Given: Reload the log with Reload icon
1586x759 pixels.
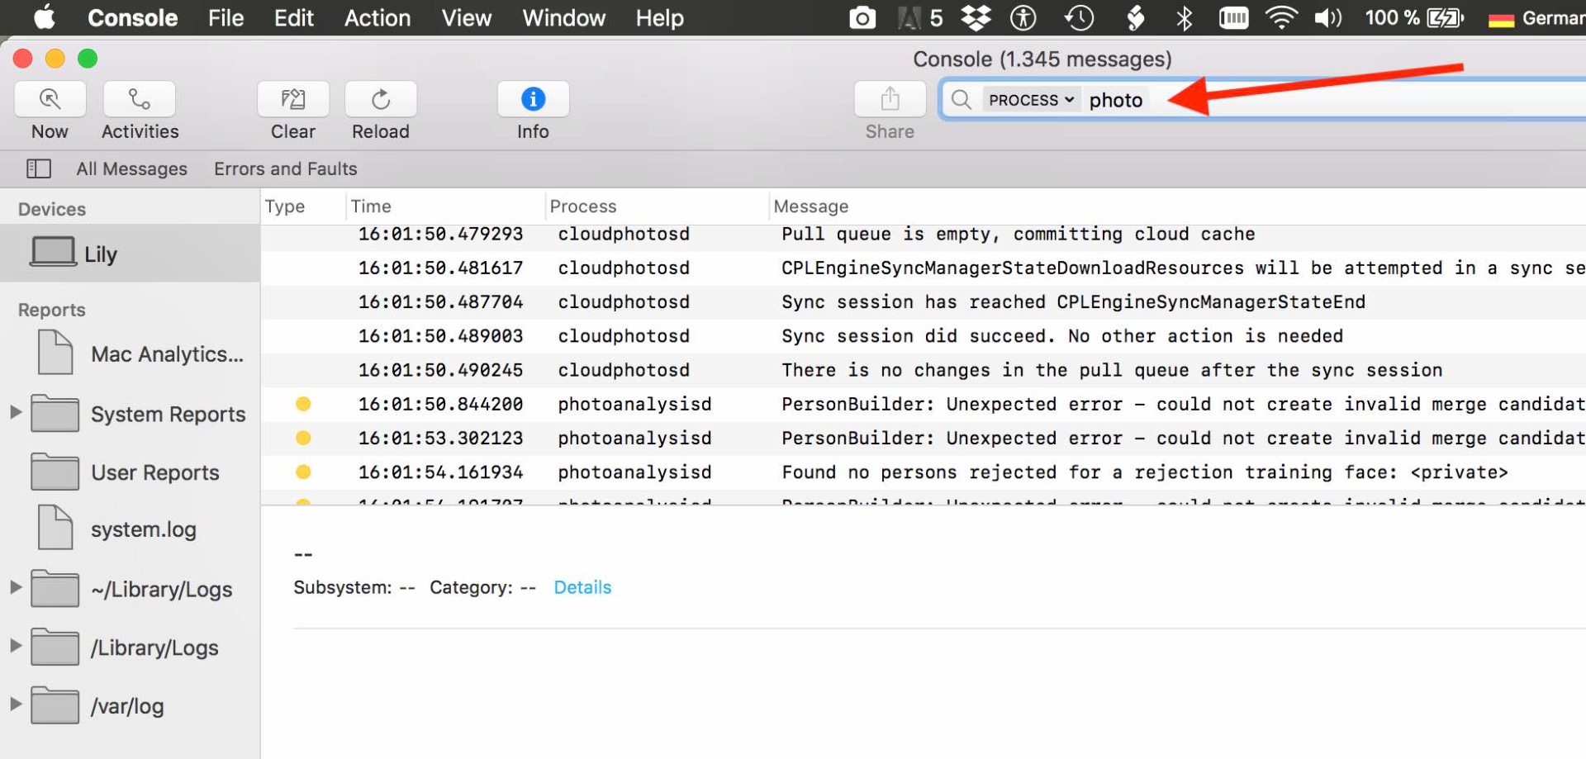Looking at the screenshot, I should click(x=381, y=100).
